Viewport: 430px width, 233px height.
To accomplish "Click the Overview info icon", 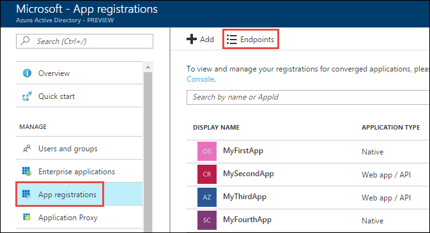I will pos(27,73).
